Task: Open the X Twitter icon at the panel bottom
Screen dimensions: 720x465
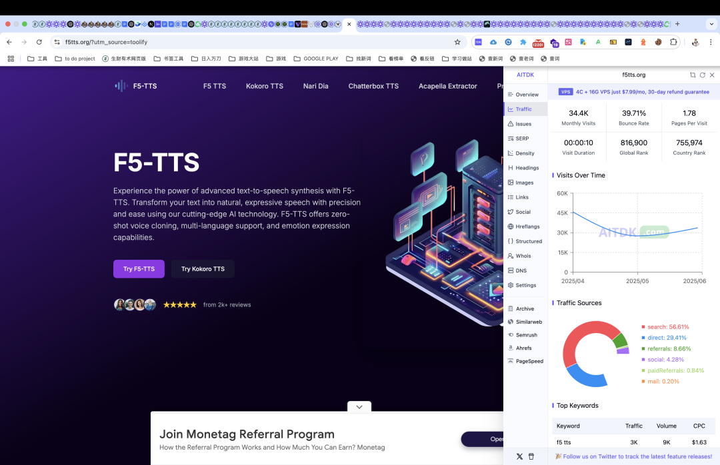Action: pyautogui.click(x=519, y=456)
